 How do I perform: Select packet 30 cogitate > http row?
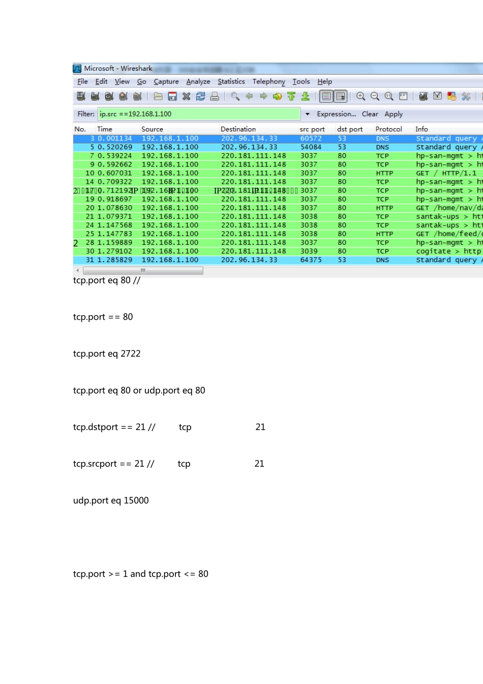pyautogui.click(x=278, y=251)
